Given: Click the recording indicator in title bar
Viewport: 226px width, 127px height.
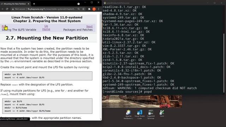Looking at the screenshot, I should click(78, 4).
